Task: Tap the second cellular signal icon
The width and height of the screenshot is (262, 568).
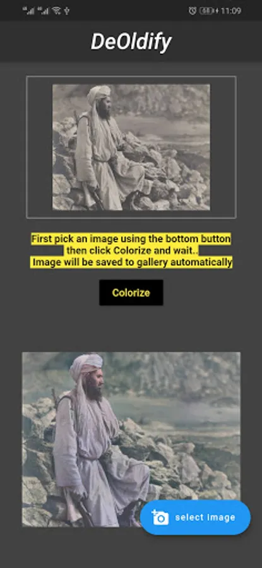Action: pyautogui.click(x=43, y=11)
